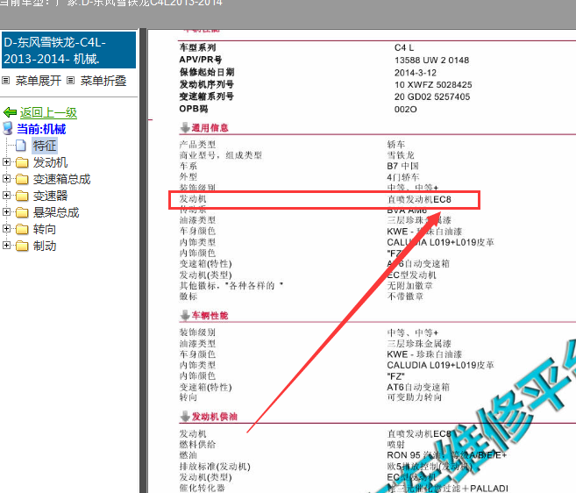Click the 悬架总成 folder icon
Image resolution: width=576 pixels, height=493 pixels.
coord(22,212)
